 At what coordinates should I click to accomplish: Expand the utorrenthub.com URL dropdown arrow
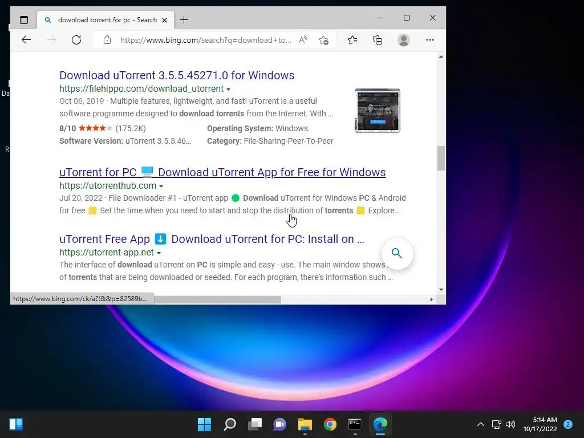coord(161,186)
